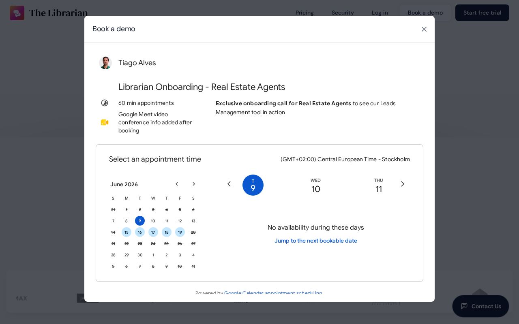Select June 16 in the calendar
Screen dimensions: 519x324
pyautogui.click(x=140, y=232)
